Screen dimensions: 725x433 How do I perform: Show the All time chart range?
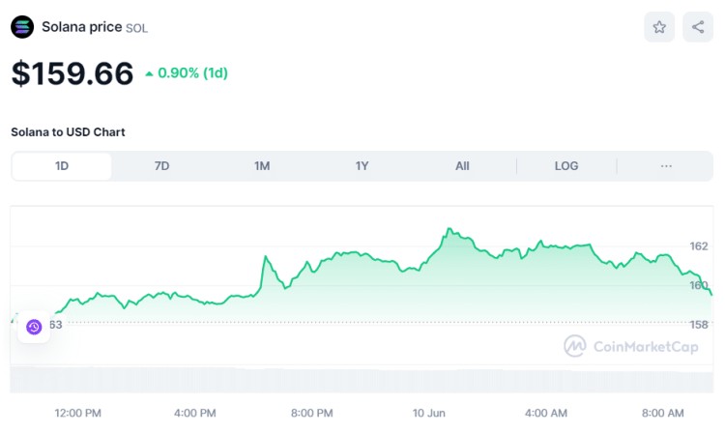point(462,166)
